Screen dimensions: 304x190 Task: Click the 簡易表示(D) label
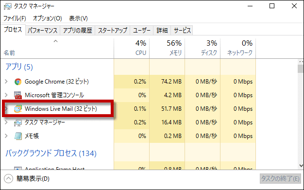point(33,178)
